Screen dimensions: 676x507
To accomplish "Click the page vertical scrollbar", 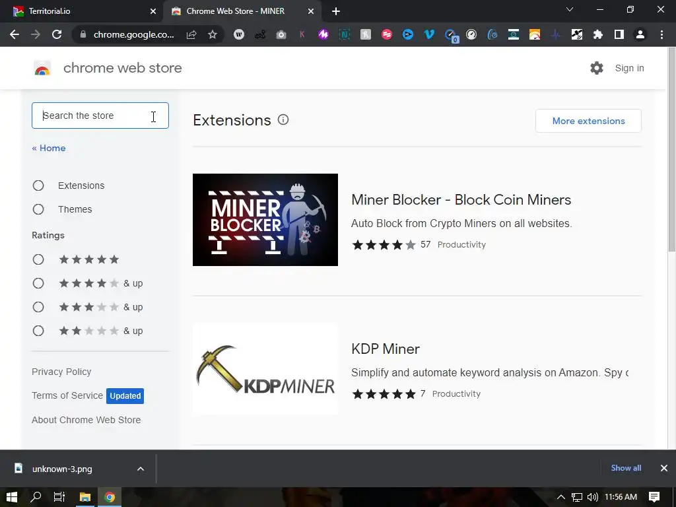I will click(671, 150).
